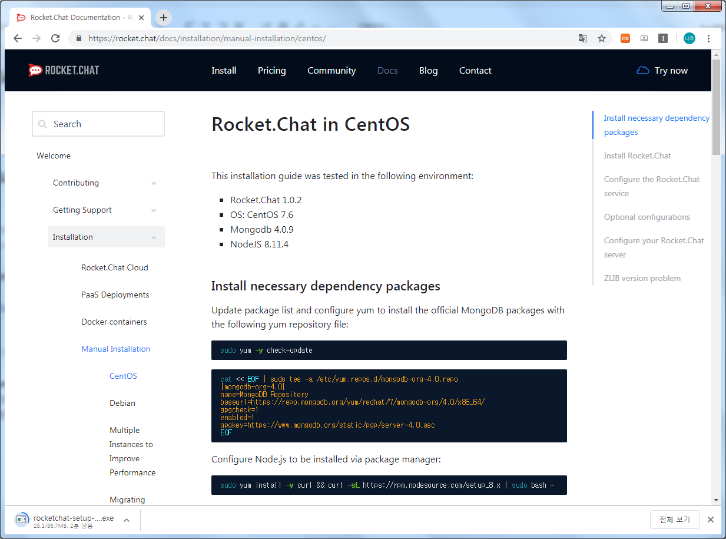Screen dimensions: 726x539
Task: Collapse the Installation section chevron
Action: click(x=154, y=237)
